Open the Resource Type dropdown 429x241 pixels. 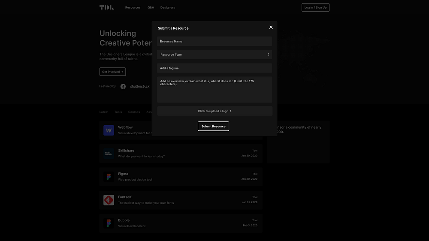pos(214,54)
